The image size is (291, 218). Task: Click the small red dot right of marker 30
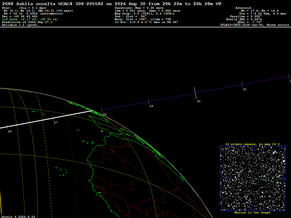[239, 98]
